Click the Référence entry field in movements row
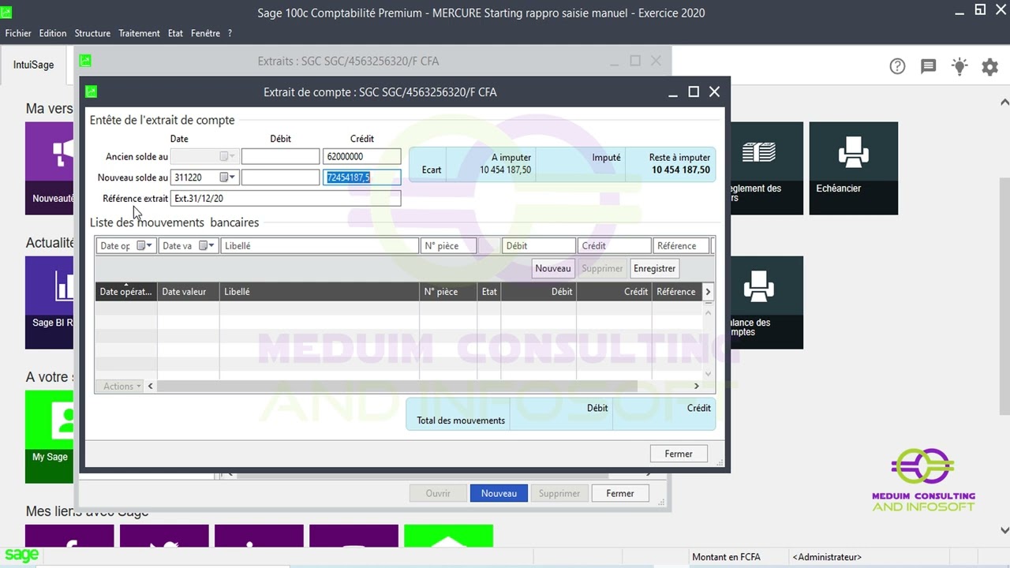This screenshot has width=1010, height=568. point(681,246)
